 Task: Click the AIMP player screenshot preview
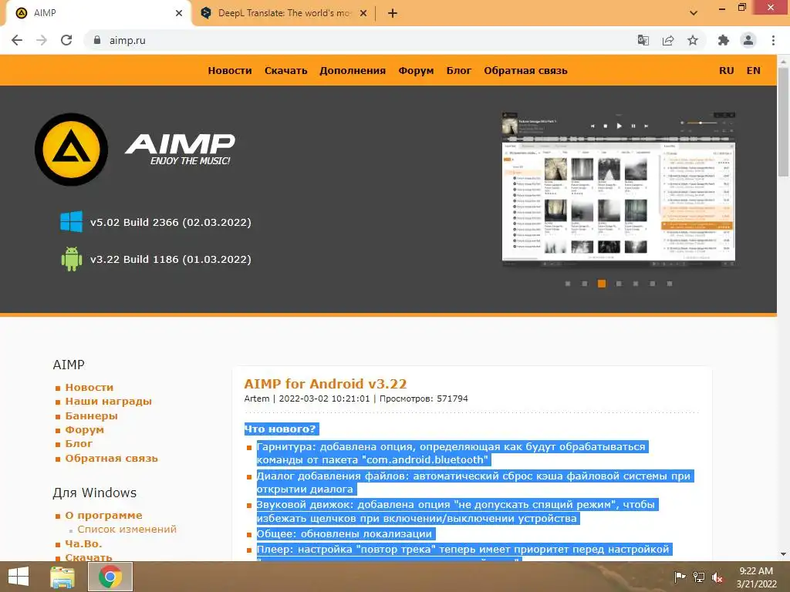tap(619, 189)
